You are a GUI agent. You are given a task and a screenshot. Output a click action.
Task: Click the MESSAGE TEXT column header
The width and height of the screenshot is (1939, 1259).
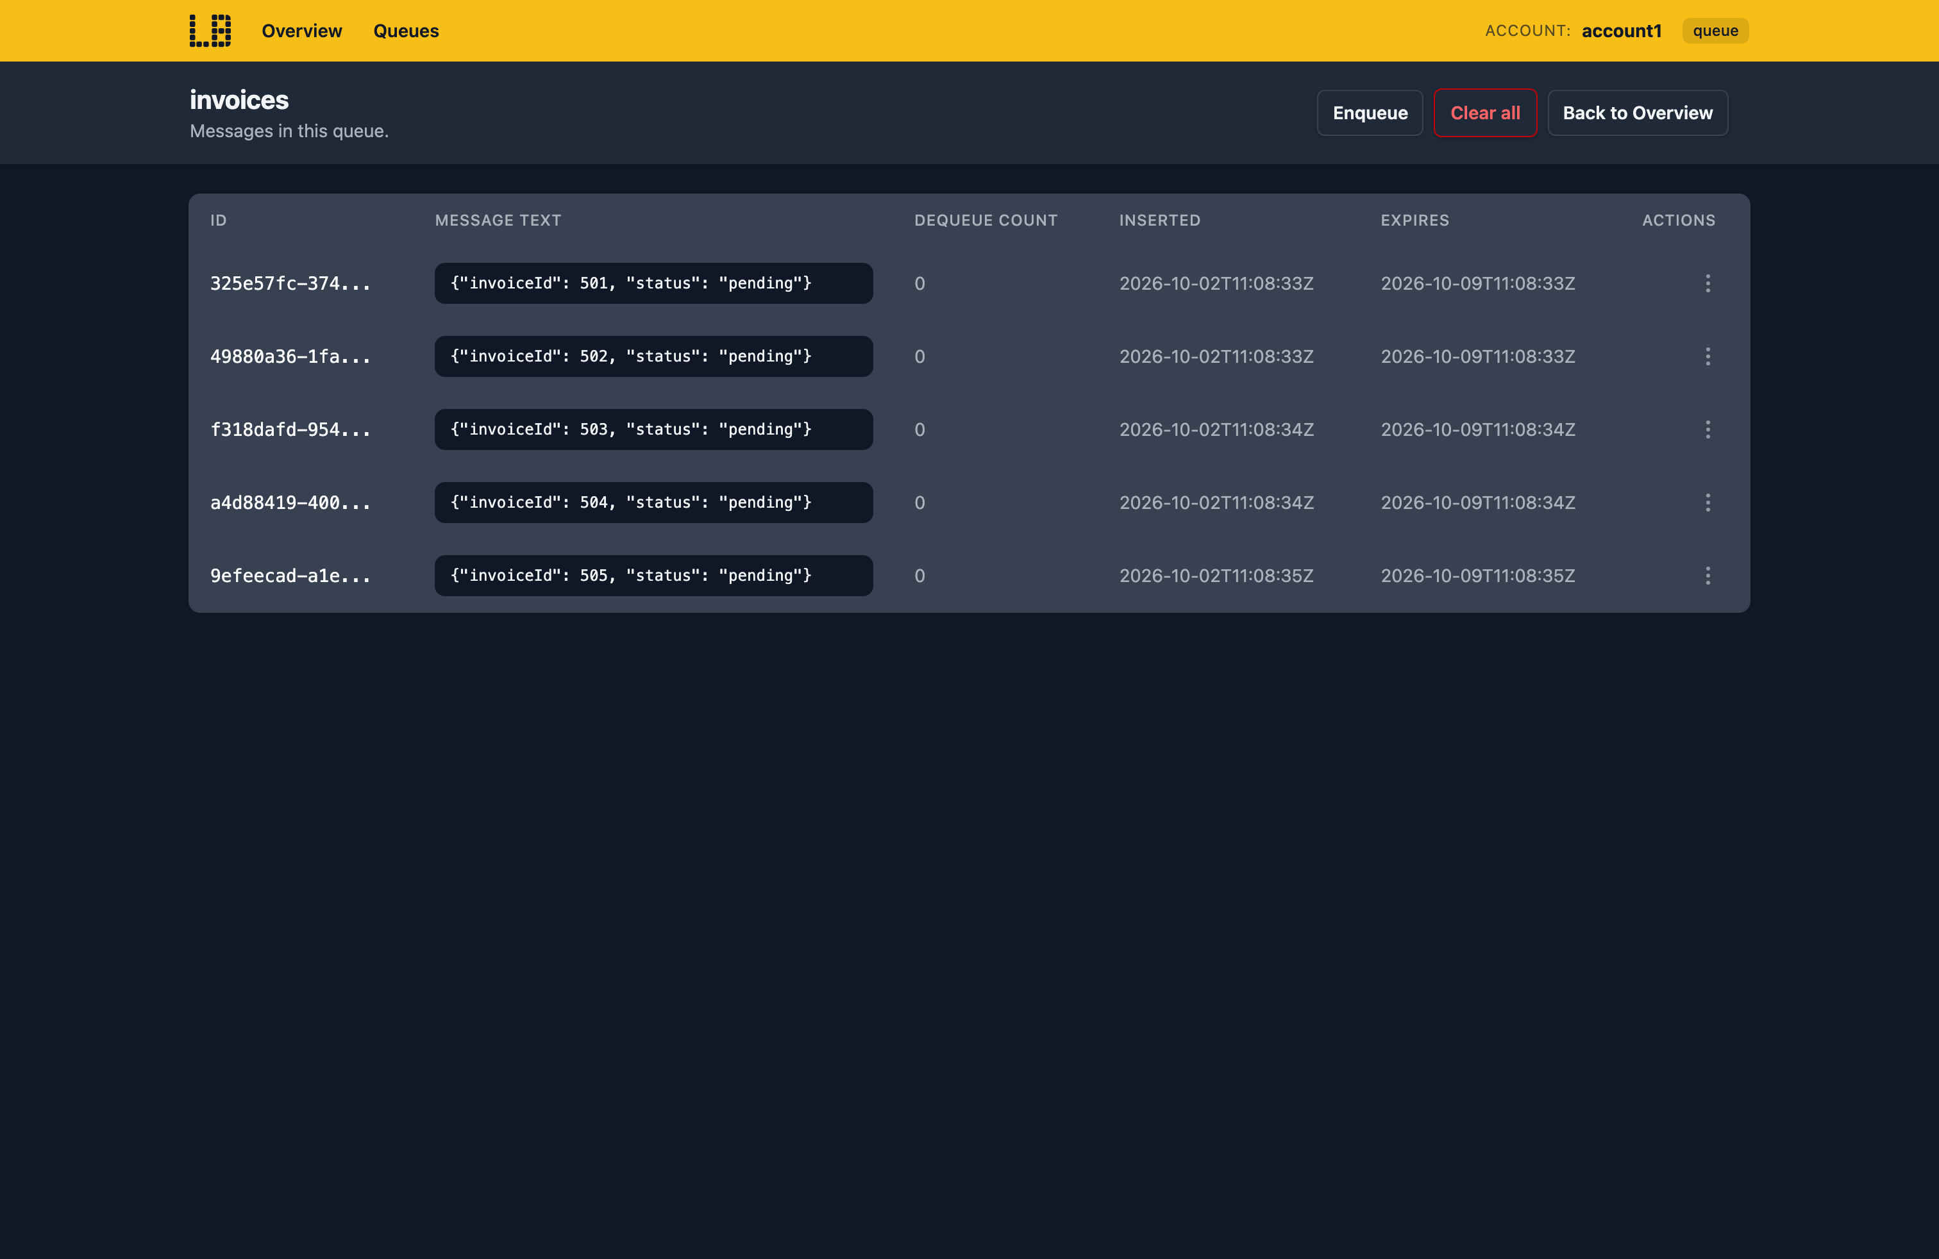click(498, 221)
